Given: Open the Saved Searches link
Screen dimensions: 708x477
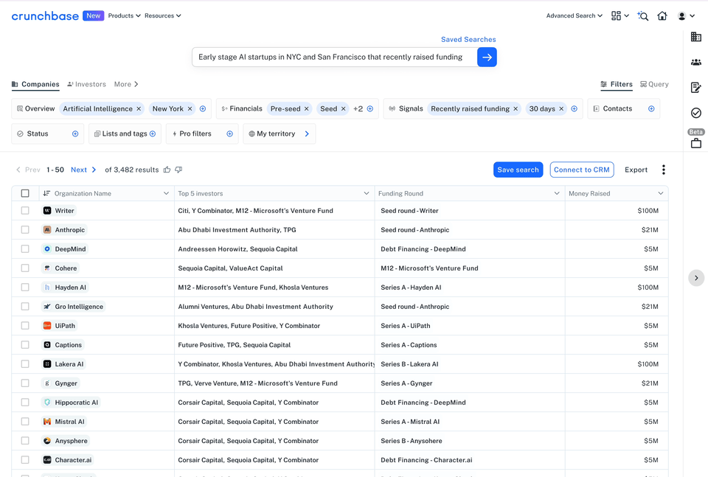Looking at the screenshot, I should click(x=468, y=40).
